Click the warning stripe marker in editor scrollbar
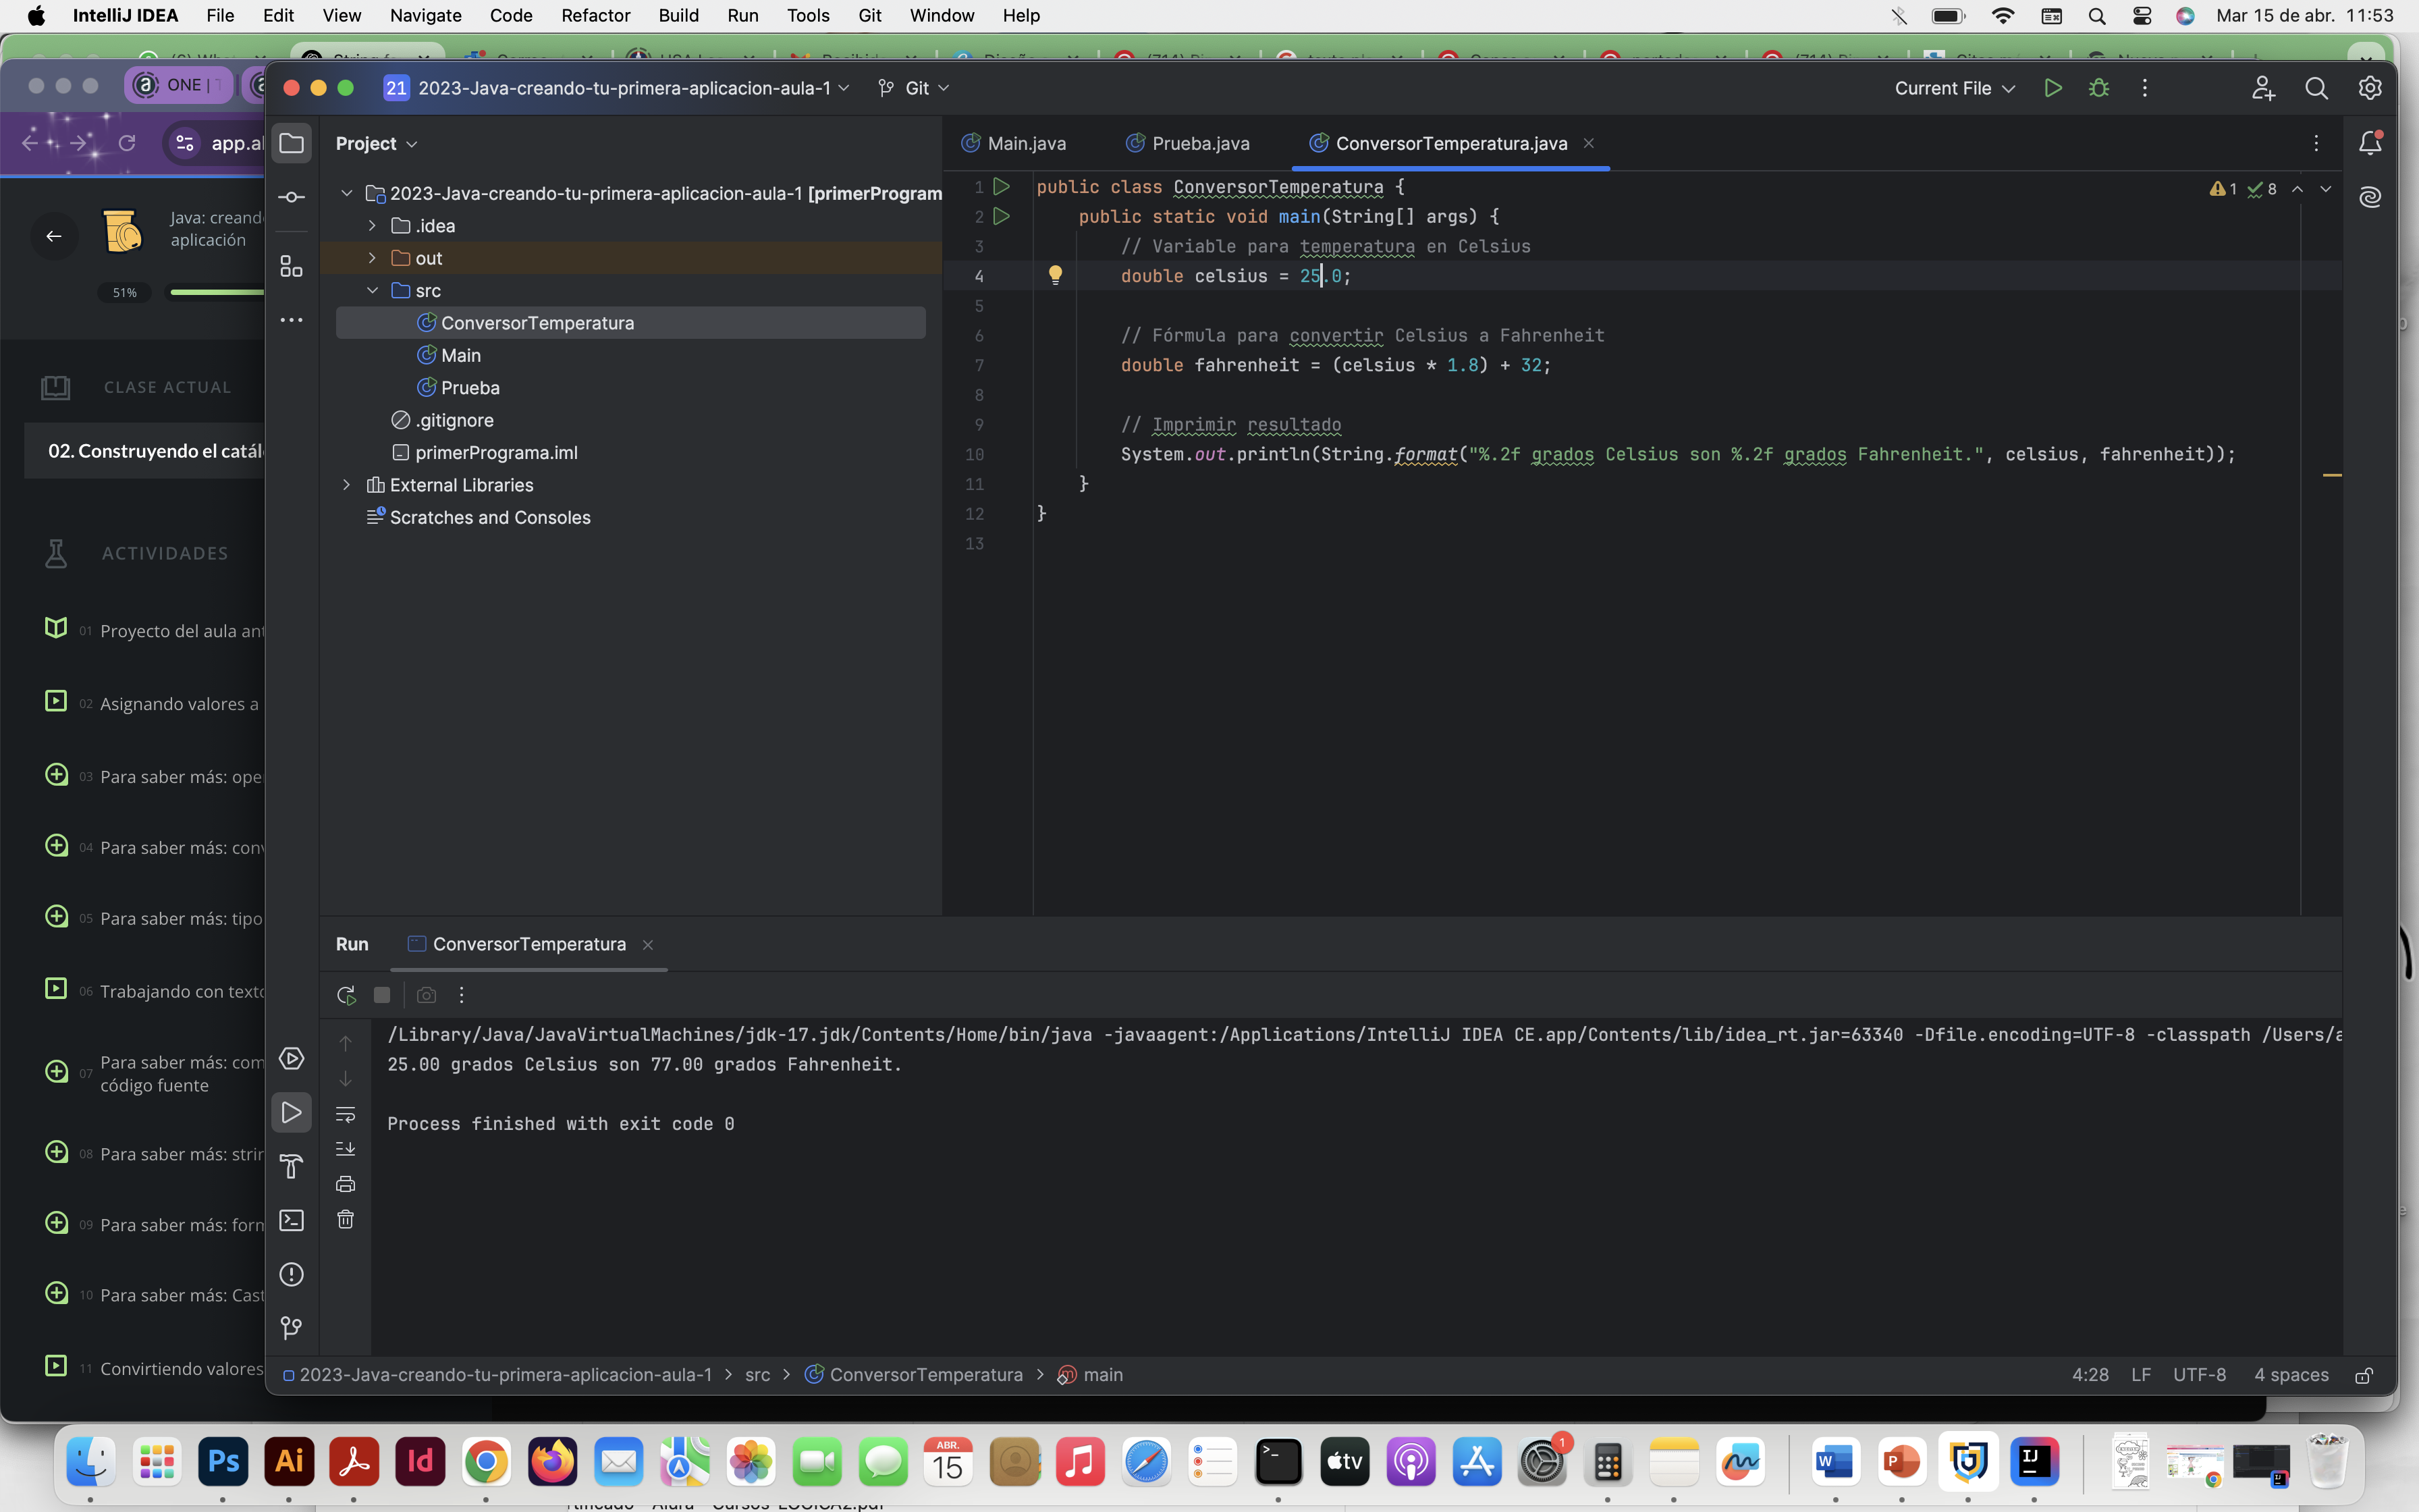The height and width of the screenshot is (1512, 2419). [x=2332, y=475]
